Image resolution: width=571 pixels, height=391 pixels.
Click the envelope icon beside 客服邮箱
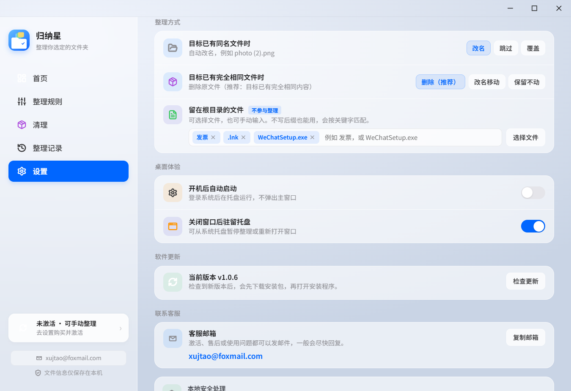pyautogui.click(x=173, y=339)
